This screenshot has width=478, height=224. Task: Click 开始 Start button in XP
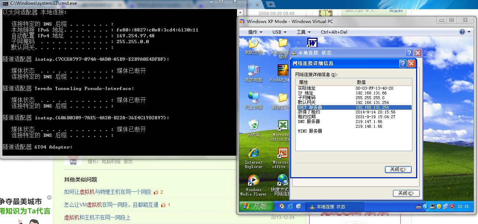coord(256,206)
